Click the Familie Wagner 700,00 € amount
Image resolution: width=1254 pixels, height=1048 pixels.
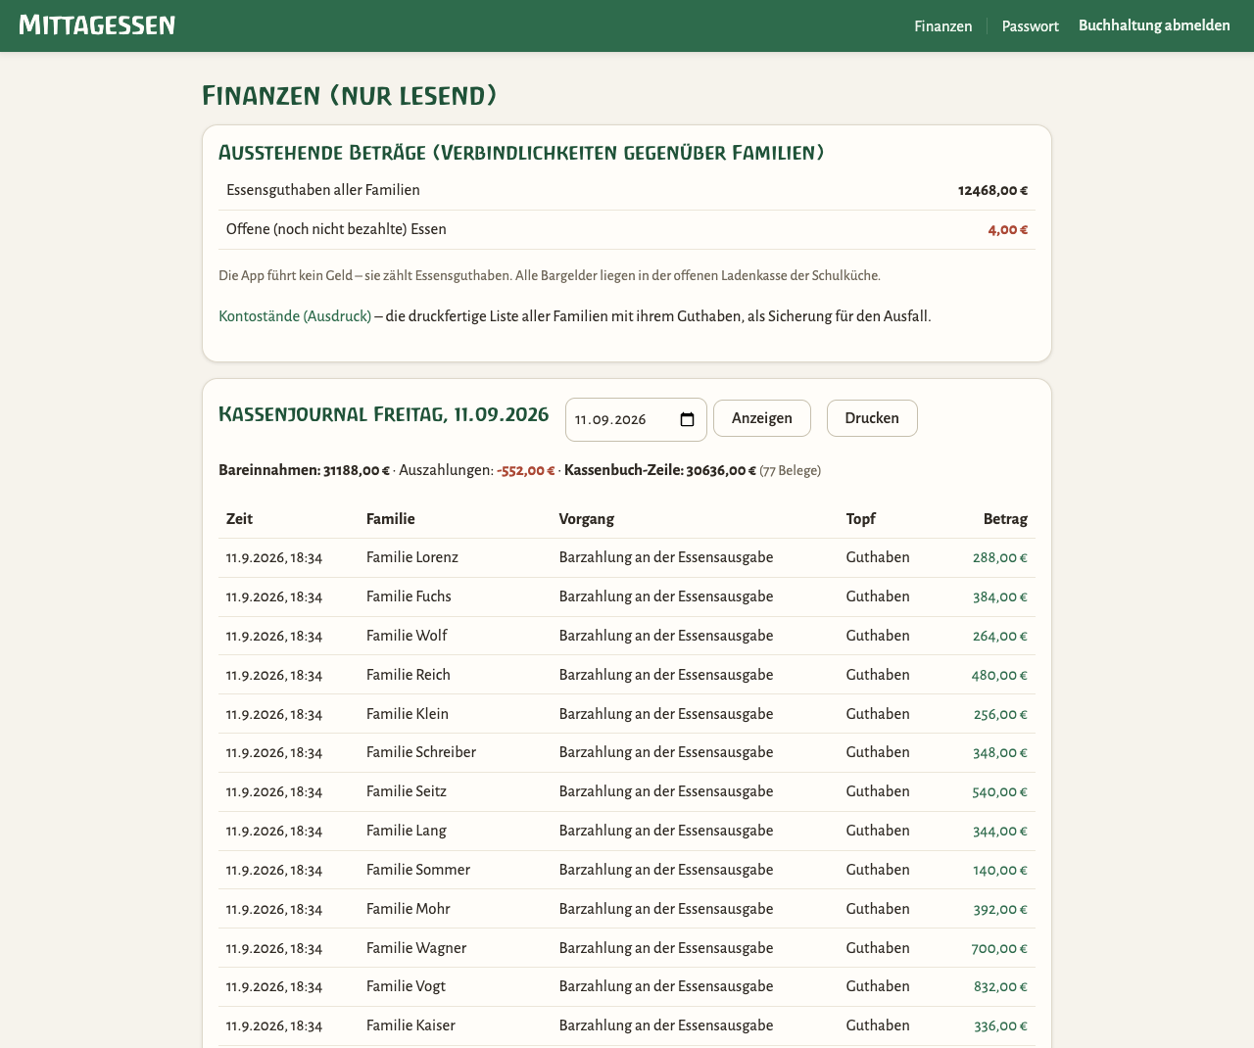[999, 948]
